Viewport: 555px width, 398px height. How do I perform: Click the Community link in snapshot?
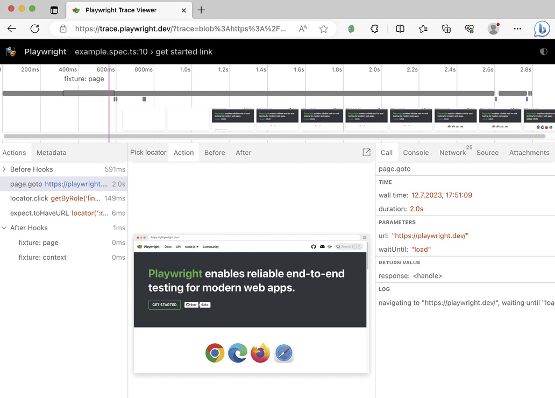pyautogui.click(x=211, y=247)
